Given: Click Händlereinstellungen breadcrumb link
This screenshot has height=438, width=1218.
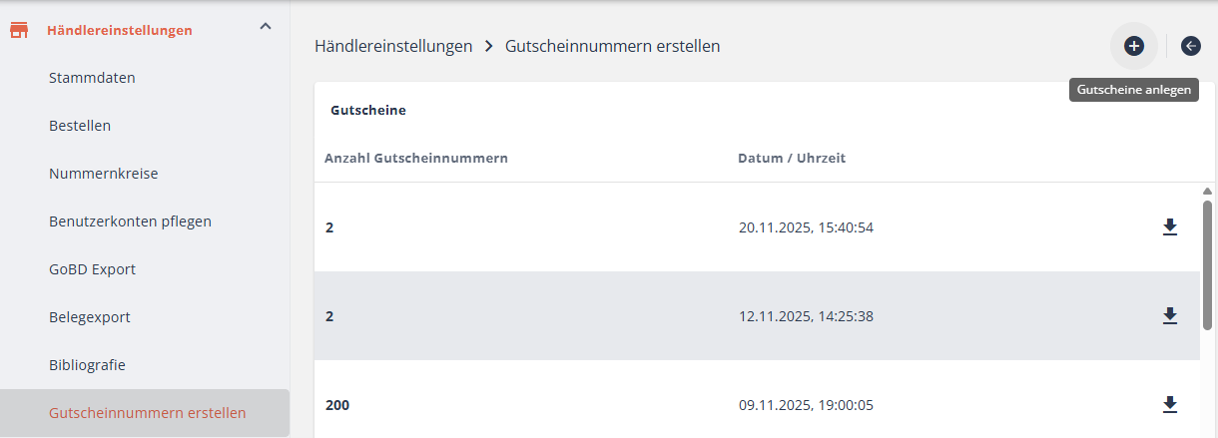Looking at the screenshot, I should [x=393, y=46].
